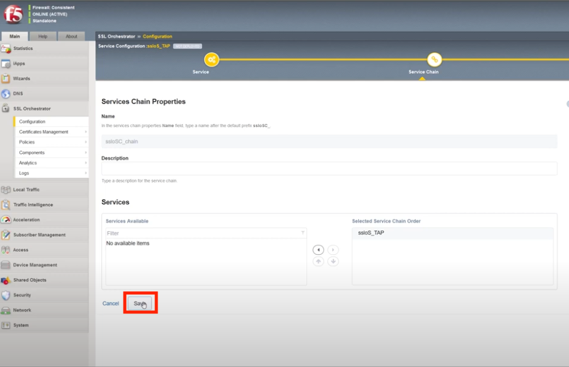
Task: Click the ONLINE (ACTIVE) status text
Action: (x=49, y=14)
